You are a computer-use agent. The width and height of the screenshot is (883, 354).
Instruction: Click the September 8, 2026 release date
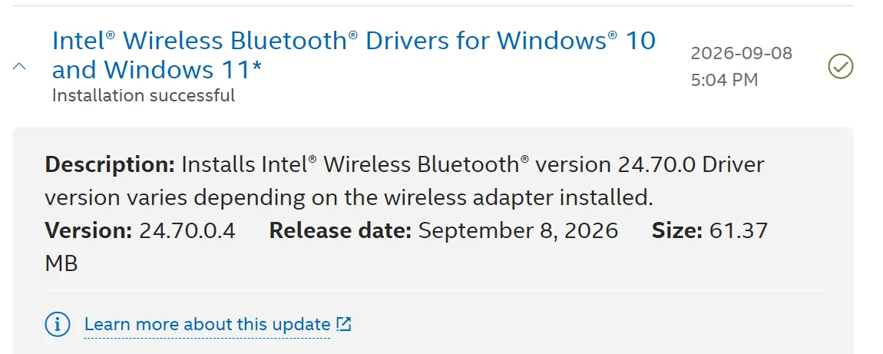click(x=518, y=230)
